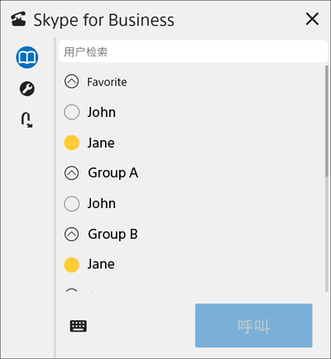331x359 pixels.
Task: Select John's status circle under Group A
Action: [72, 204]
